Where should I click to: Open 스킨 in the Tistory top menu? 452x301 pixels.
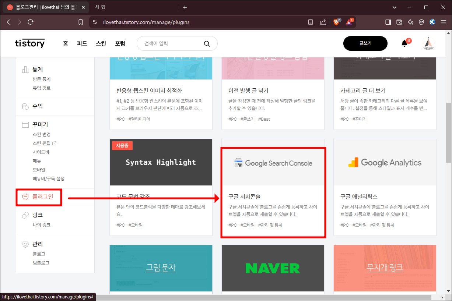click(101, 43)
